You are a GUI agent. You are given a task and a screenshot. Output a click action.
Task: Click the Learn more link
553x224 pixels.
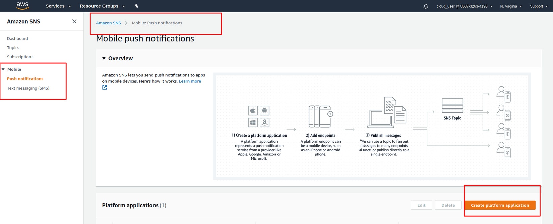point(190,81)
